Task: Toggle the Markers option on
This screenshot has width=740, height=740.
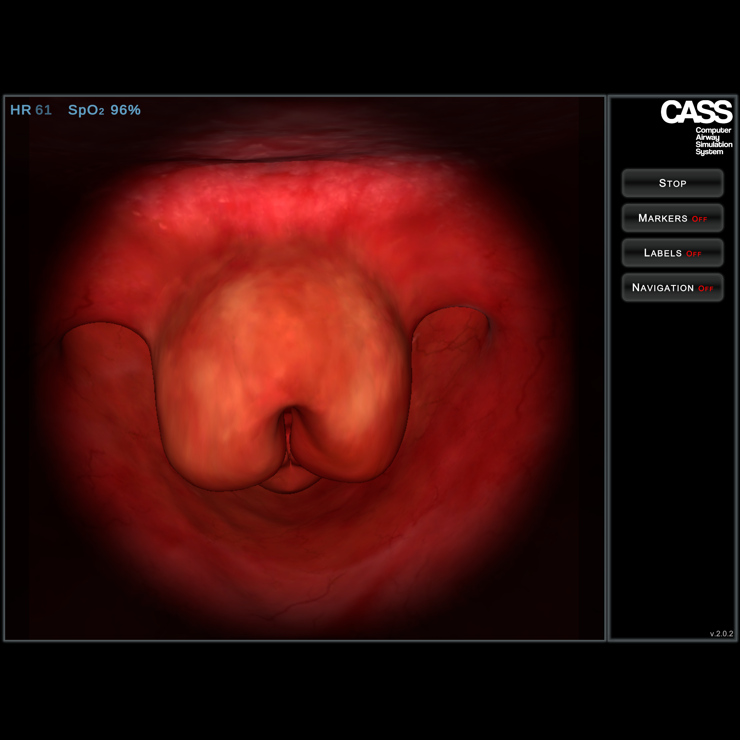Action: 672,218
